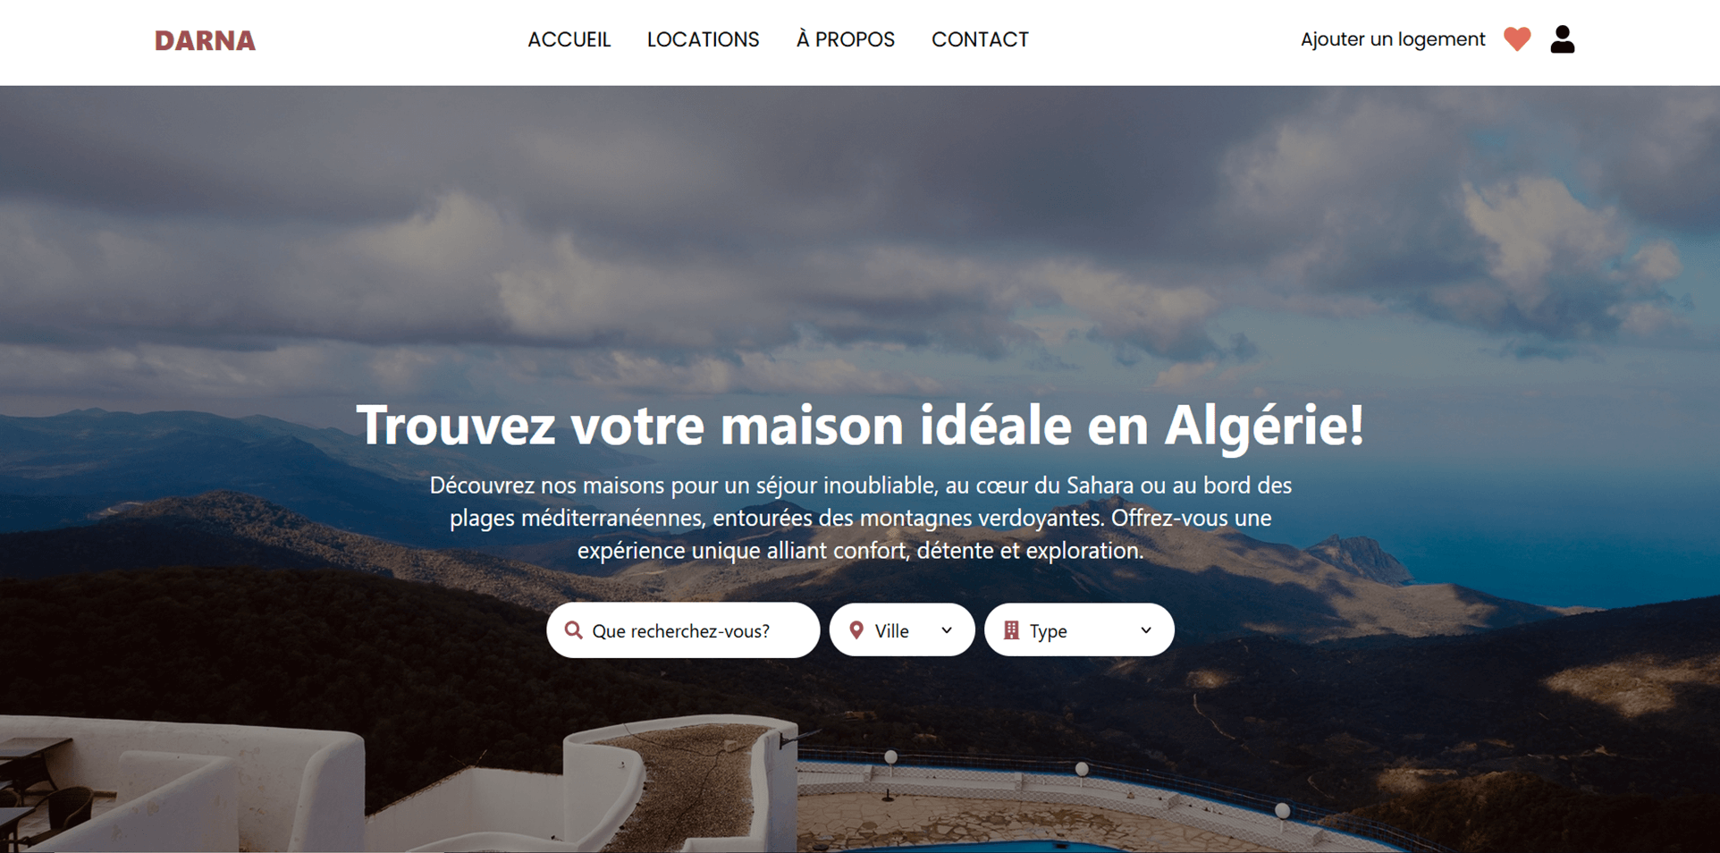Screen dimensions: 1720x853
Task: Go to the ACCUEIL menu item
Action: click(x=569, y=39)
